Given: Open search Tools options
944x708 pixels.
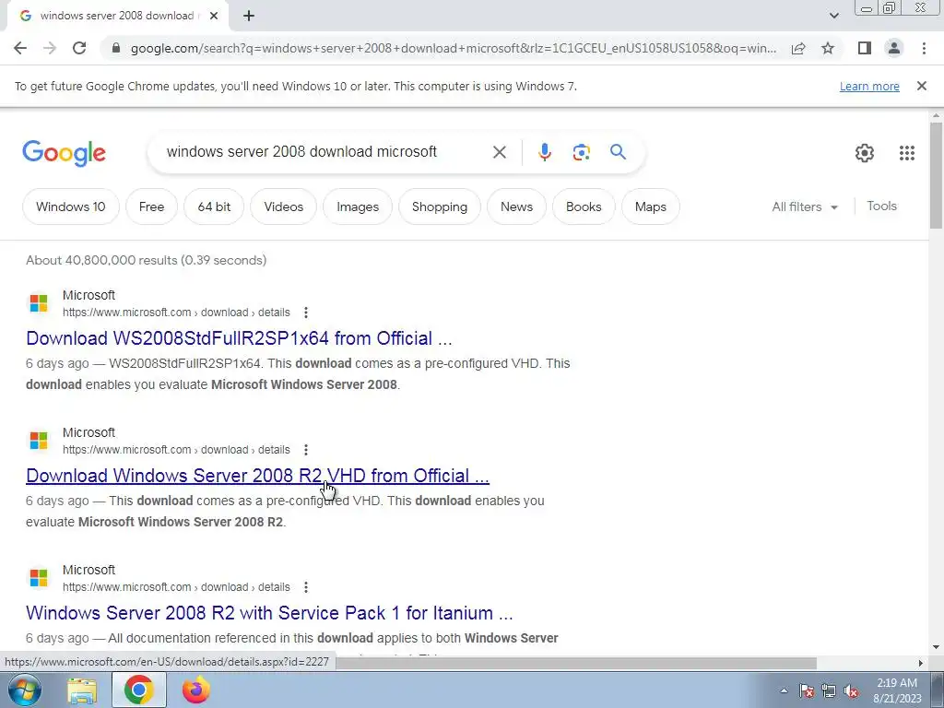Looking at the screenshot, I should (x=881, y=206).
